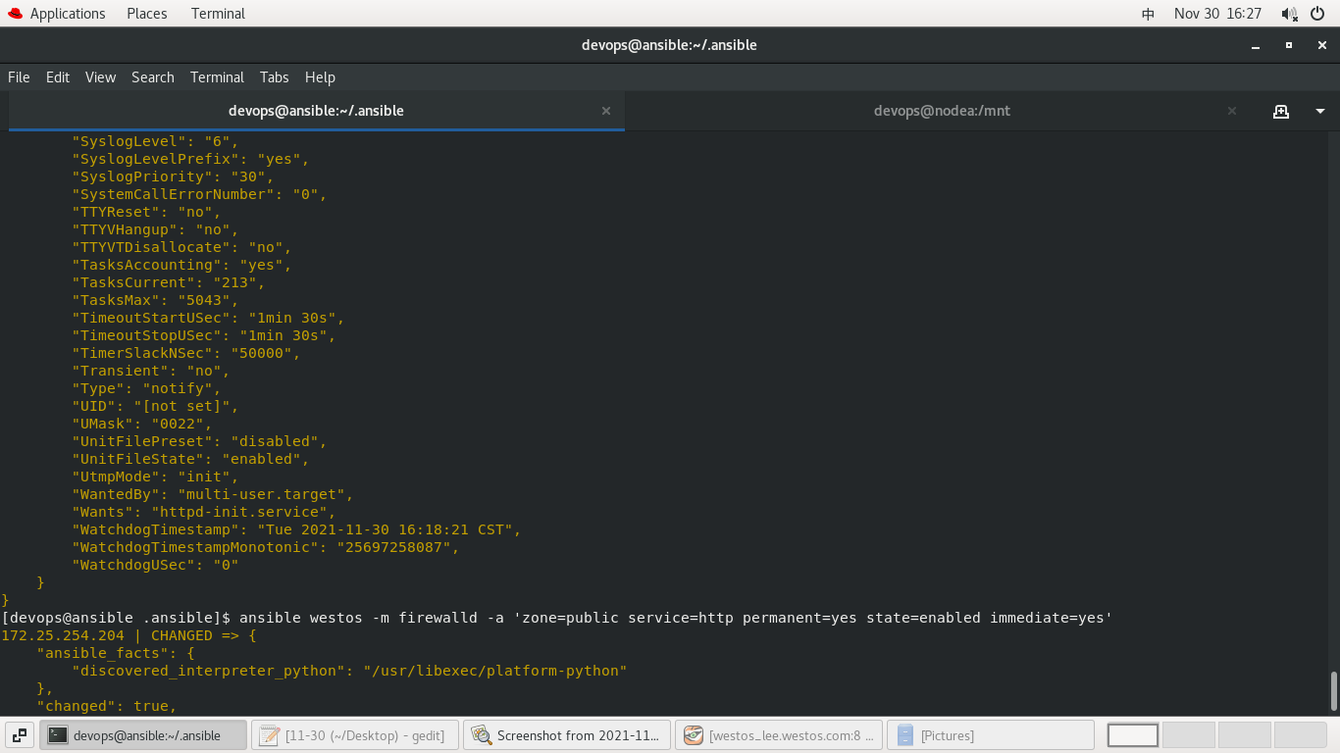The height and width of the screenshot is (753, 1340).
Task: Click the "TasksCurrent": "213" line
Action: (x=169, y=282)
